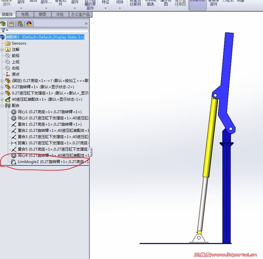Open the PropertyManager tab icon
This screenshot has height=259, width=263.
(x=12, y=24)
